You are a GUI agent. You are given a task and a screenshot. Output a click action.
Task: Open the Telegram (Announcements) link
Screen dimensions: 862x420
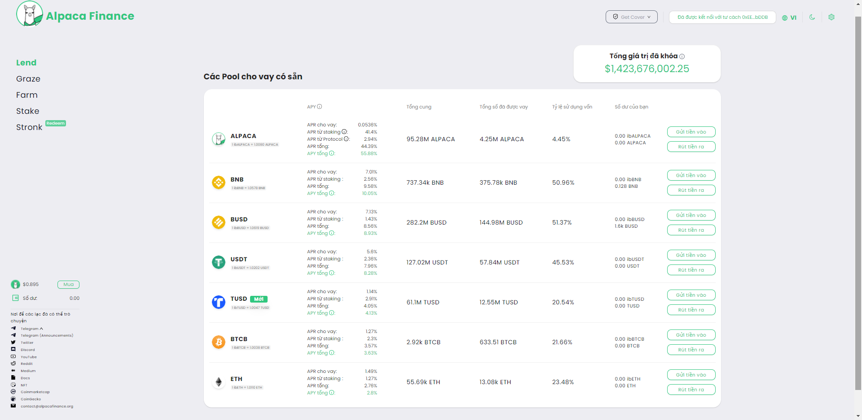[x=47, y=335]
